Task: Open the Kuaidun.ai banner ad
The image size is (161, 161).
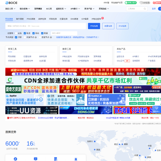Action: coord(106,100)
